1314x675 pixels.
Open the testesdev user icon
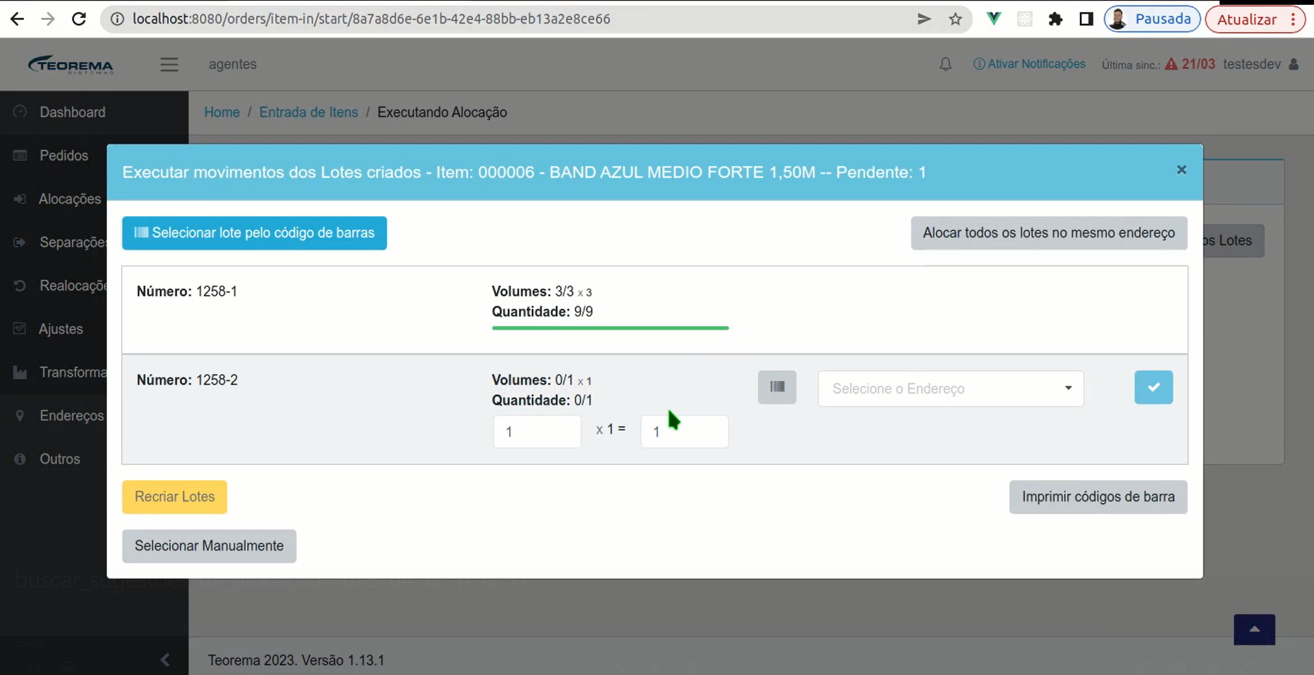point(1293,64)
